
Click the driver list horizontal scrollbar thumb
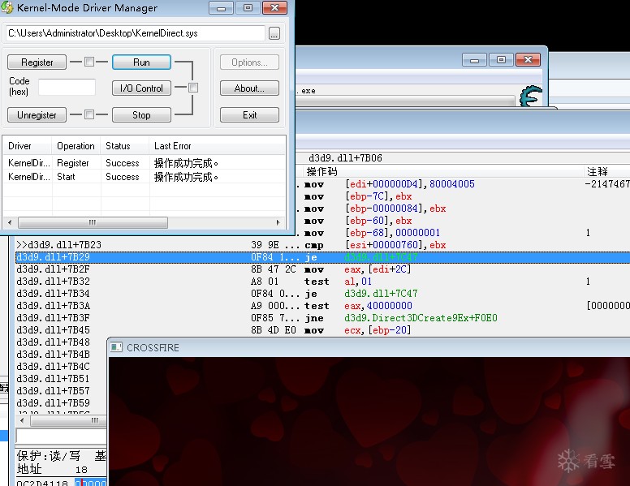point(93,222)
